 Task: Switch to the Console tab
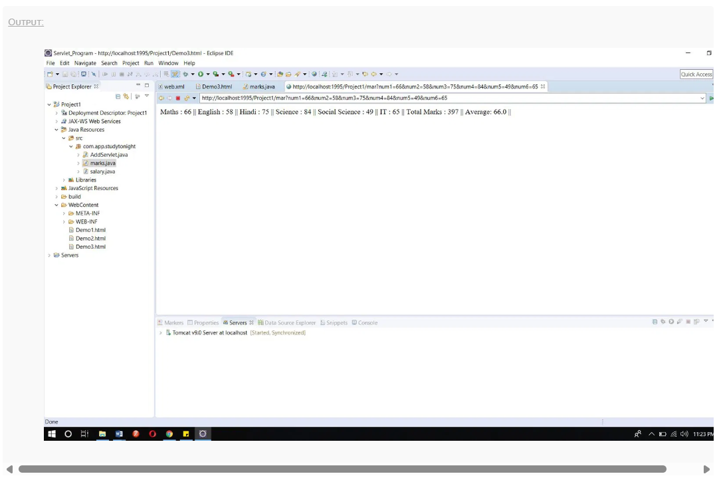click(365, 322)
